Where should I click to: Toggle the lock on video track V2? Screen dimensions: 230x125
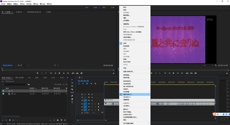(x=81, y=97)
